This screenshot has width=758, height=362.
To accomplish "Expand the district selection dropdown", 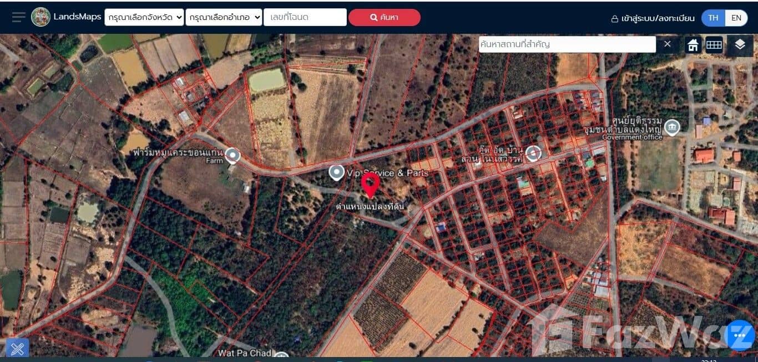I will pyautogui.click(x=224, y=17).
